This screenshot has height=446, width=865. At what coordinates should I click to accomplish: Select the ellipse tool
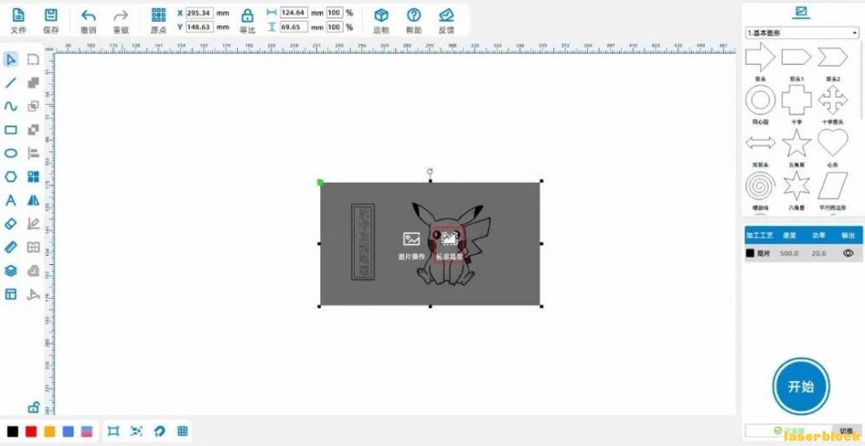click(x=11, y=153)
